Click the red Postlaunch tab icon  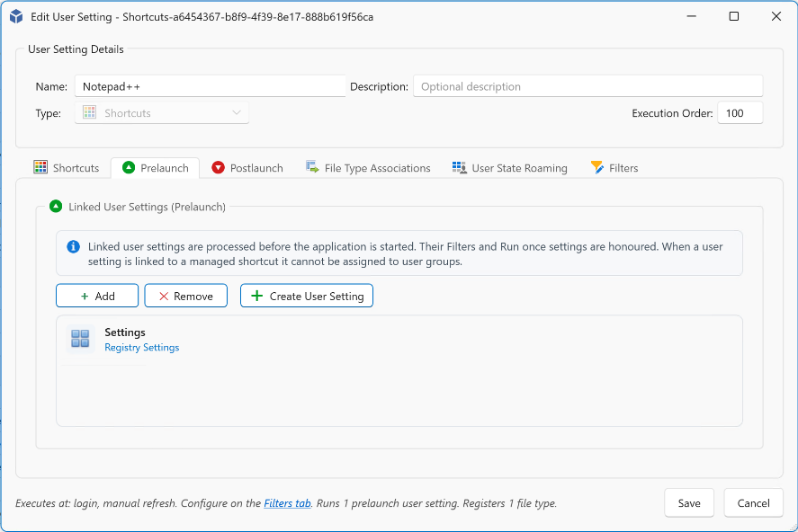point(219,167)
